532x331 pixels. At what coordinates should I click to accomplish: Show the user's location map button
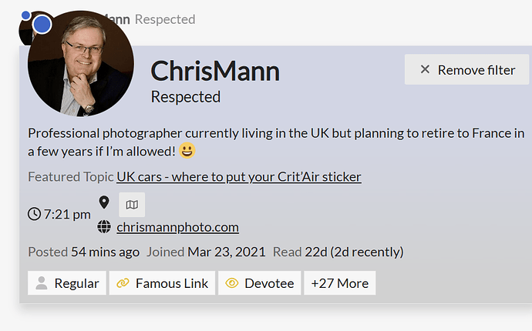pyautogui.click(x=132, y=204)
